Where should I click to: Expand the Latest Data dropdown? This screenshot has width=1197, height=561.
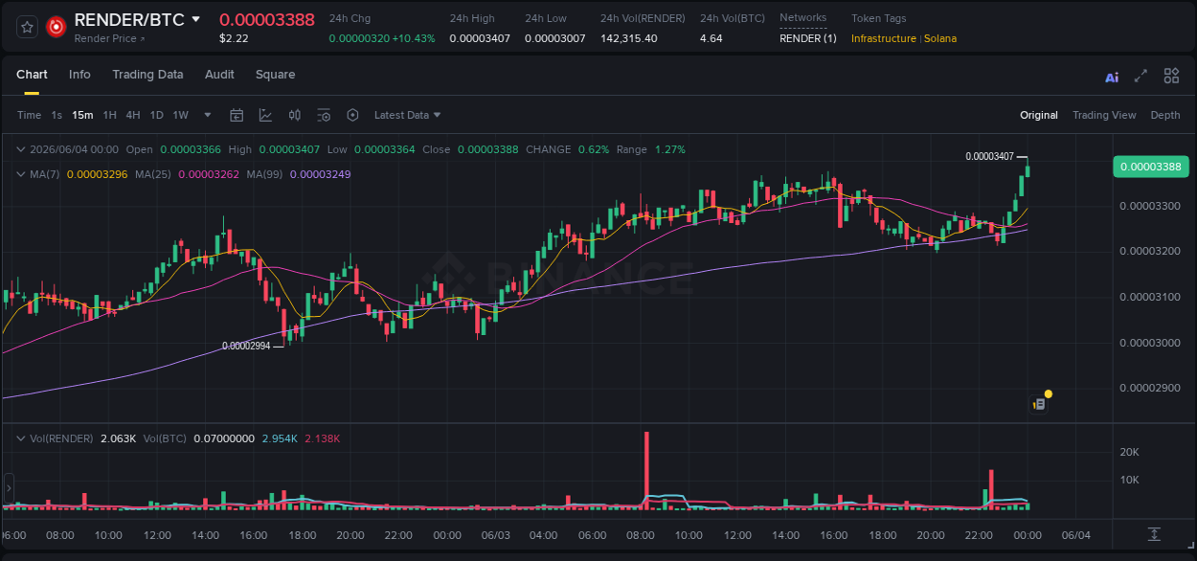[x=407, y=115]
